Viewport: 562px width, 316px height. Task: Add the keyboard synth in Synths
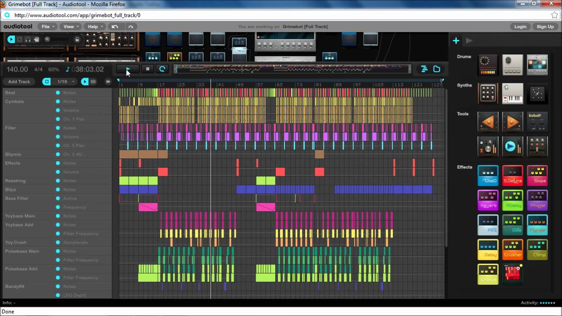(x=512, y=93)
